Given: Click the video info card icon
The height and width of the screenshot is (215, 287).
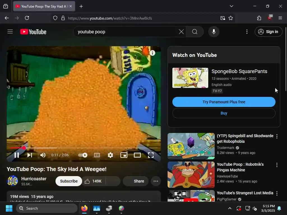Looking at the screenshot, I should pyautogui.click(x=152, y=53).
